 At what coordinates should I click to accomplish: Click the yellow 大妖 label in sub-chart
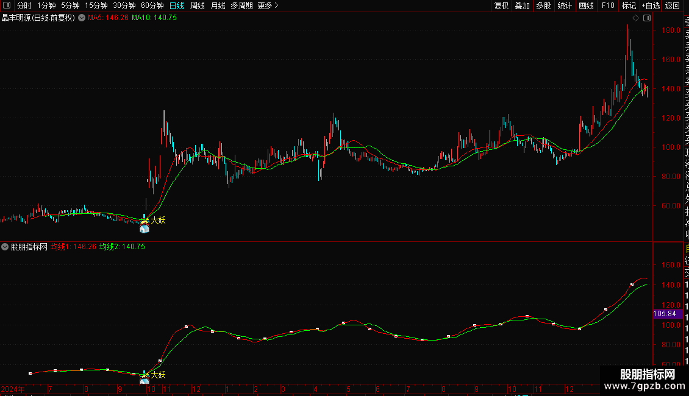tap(158, 375)
